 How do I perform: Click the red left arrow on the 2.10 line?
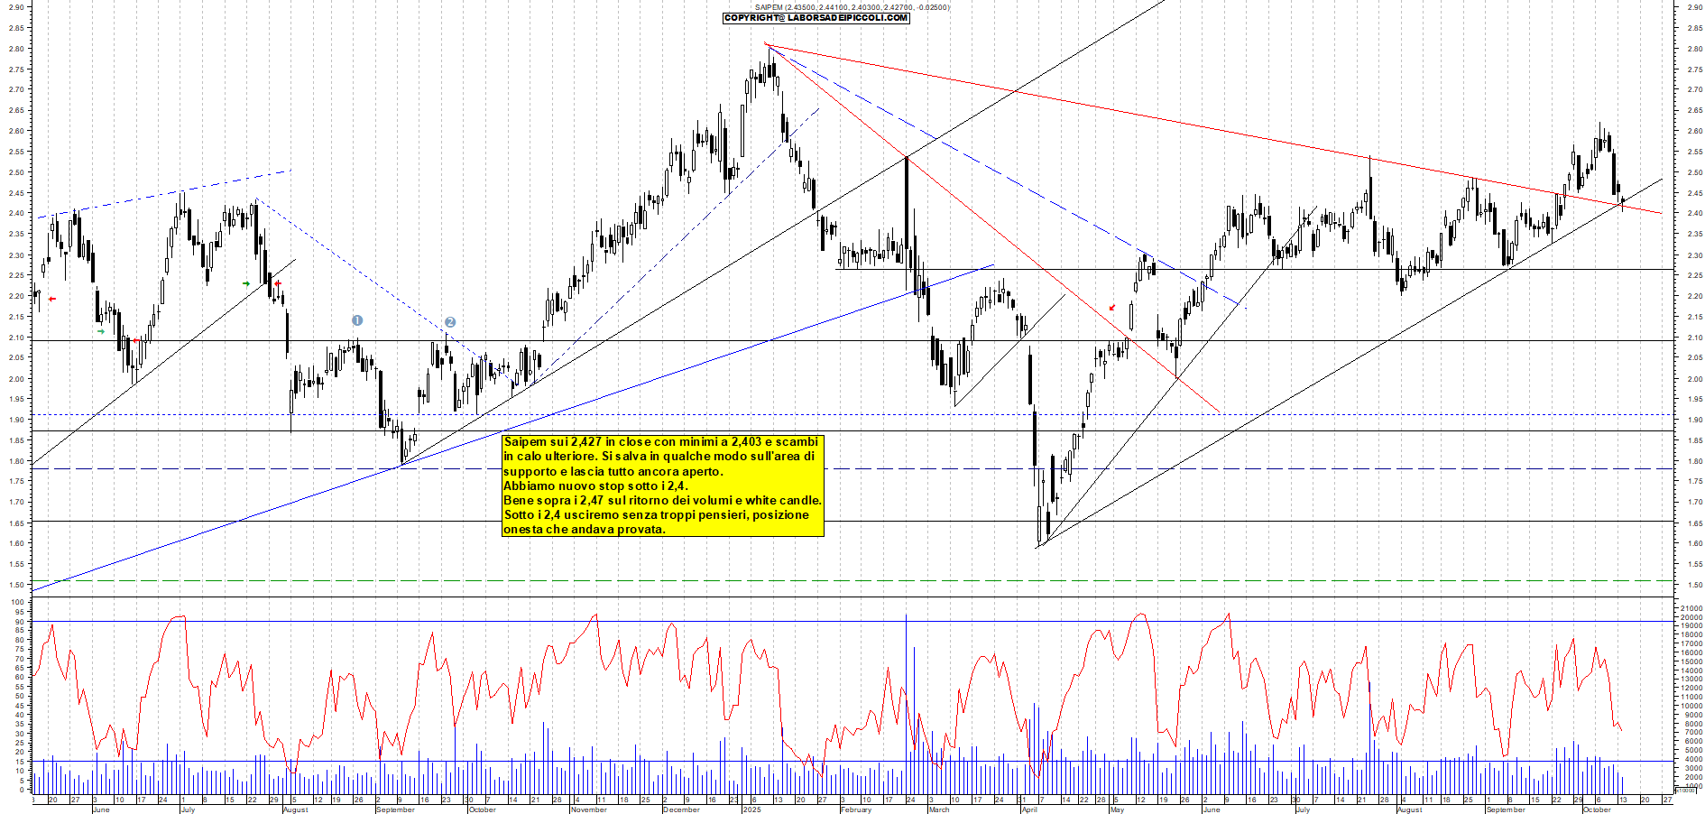click(135, 340)
